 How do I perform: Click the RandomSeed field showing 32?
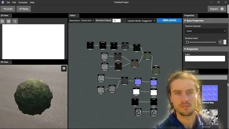(117, 20)
